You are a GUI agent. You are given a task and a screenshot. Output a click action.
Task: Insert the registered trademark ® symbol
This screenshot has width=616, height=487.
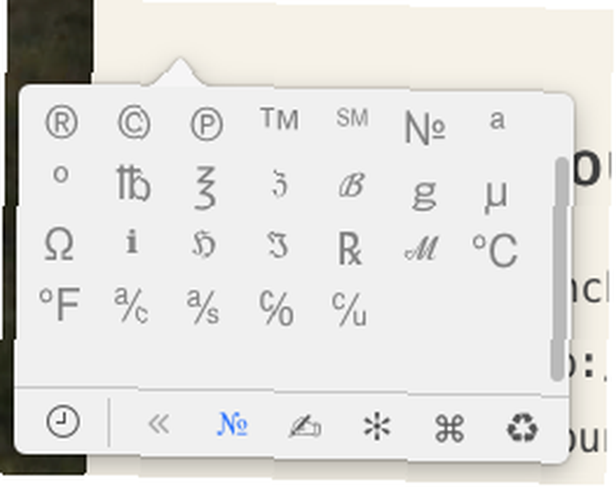62,123
